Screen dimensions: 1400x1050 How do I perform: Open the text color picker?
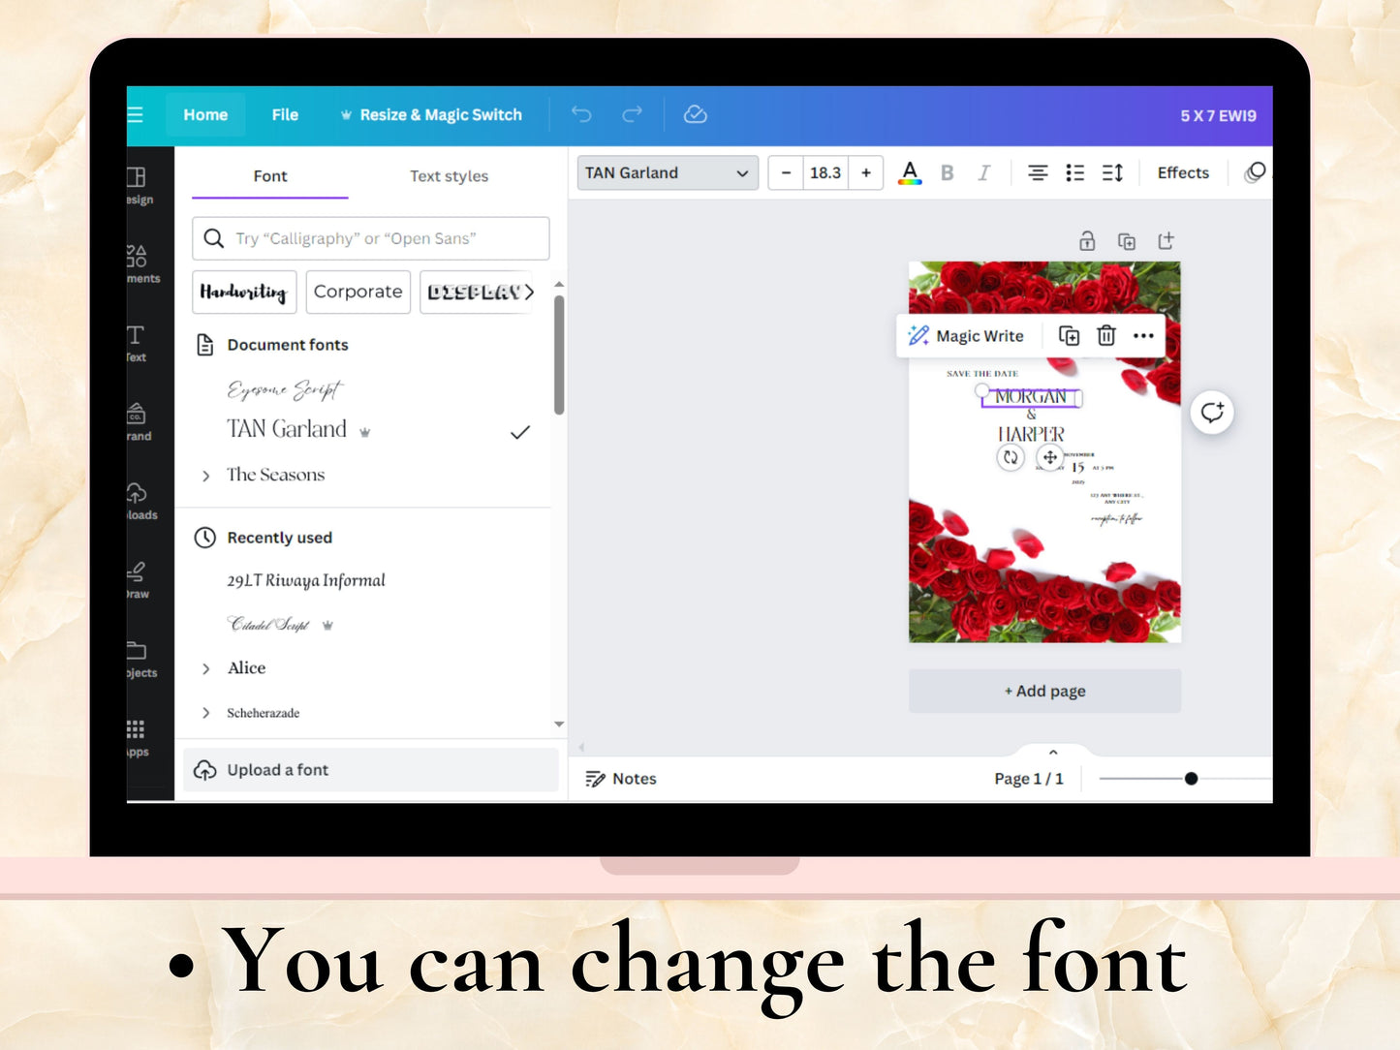pyautogui.click(x=910, y=173)
